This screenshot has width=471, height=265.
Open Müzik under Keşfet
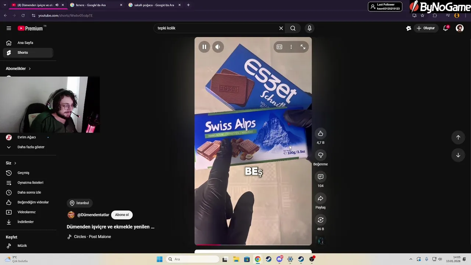click(28, 246)
